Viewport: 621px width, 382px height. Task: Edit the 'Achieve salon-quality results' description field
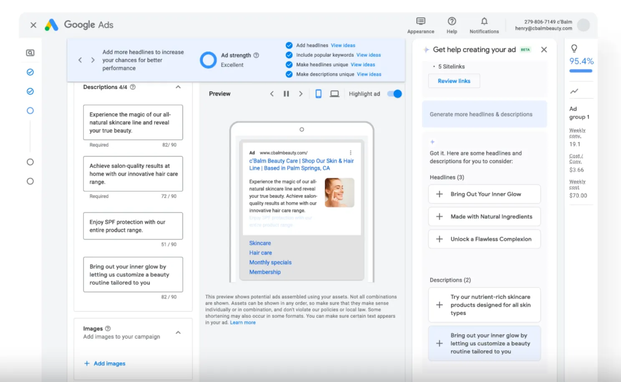coord(133,173)
